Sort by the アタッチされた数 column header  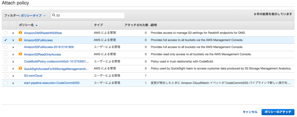tap(136, 25)
